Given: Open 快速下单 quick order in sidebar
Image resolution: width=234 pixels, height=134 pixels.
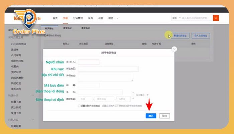Looking at the screenshot, I should [x=16, y=113].
